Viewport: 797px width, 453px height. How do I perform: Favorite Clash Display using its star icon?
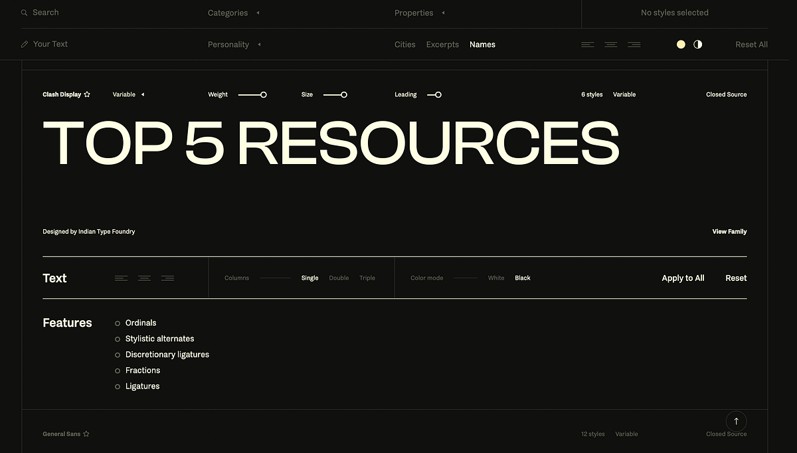(x=86, y=94)
